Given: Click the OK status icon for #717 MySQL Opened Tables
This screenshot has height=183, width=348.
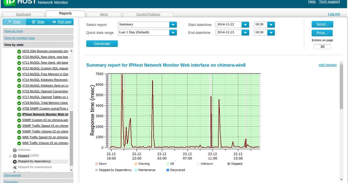Looking at the screenshot, I should click(x=19, y=97).
